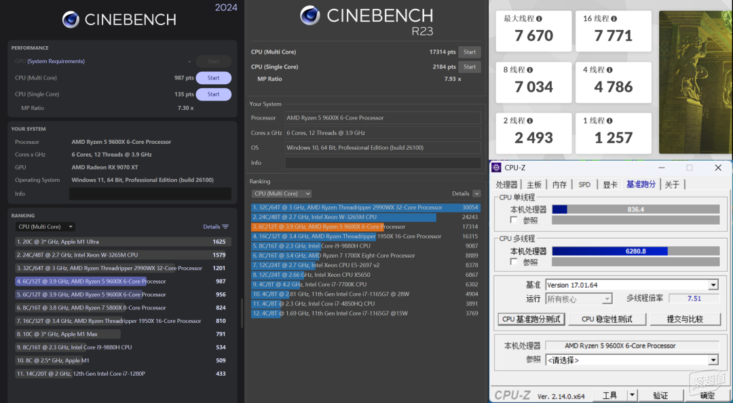Click the 1 257 1 线程 score card
Screen dimensions: 733x403
click(x=614, y=133)
